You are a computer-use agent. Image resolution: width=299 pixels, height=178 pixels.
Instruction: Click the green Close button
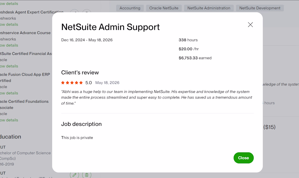[x=244, y=158]
